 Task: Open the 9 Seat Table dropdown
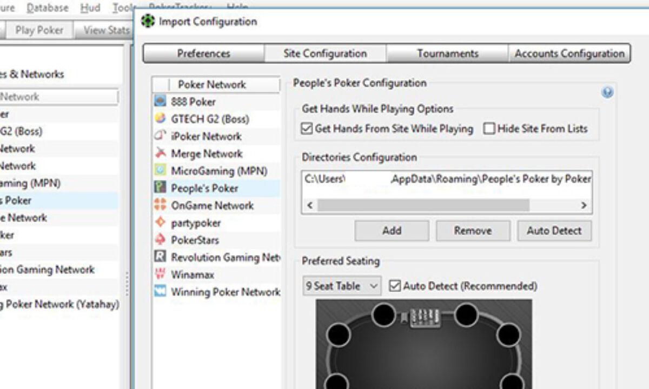[x=342, y=286]
